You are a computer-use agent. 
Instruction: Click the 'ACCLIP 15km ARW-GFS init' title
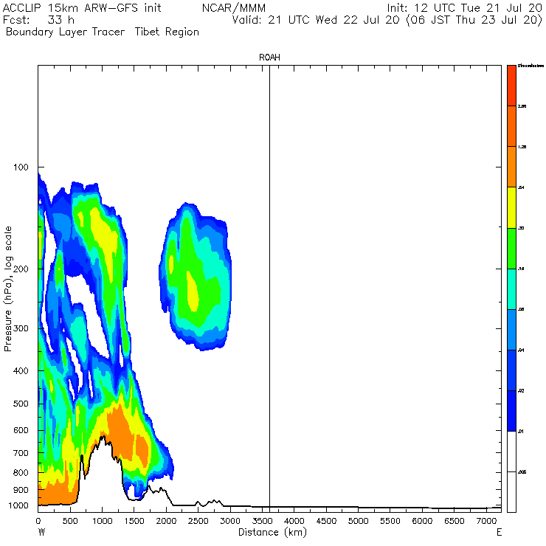click(x=82, y=8)
